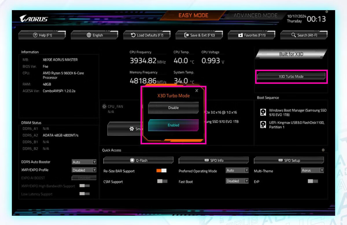
Task: Click the DDR5_B1 N/A row
Action: coord(36,142)
